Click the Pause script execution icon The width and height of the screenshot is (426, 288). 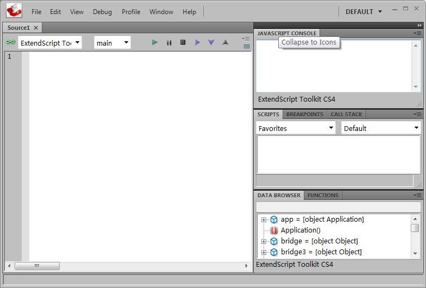pos(169,42)
